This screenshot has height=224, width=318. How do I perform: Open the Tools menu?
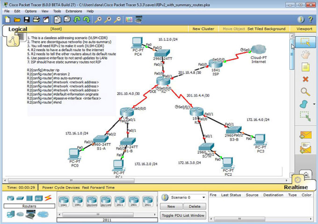57,11
